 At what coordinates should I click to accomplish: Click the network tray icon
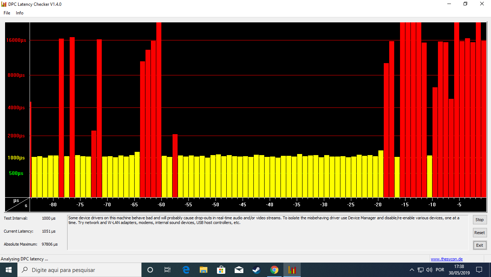coord(421,270)
